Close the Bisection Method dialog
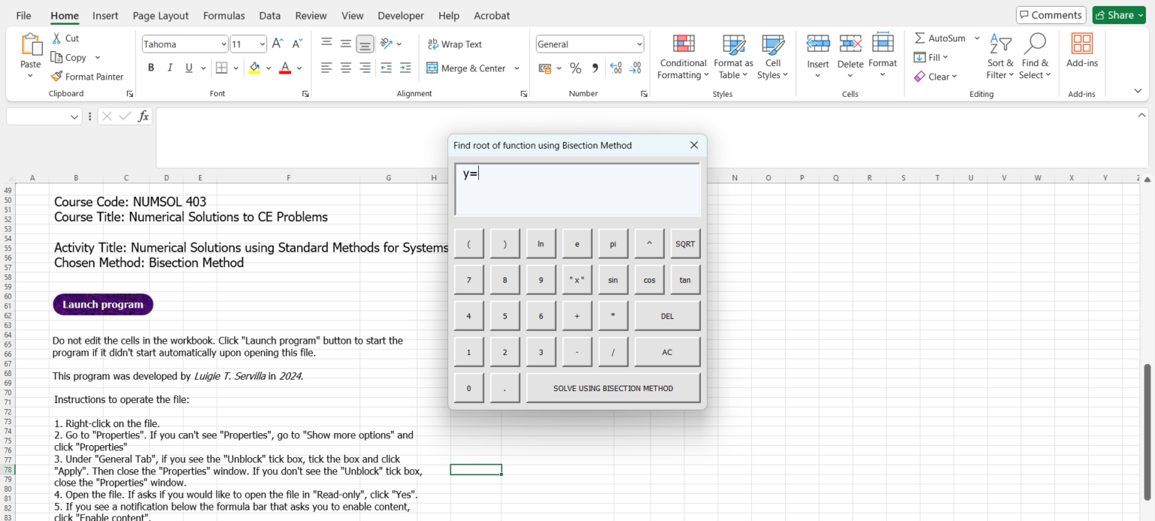1155x521 pixels. [x=694, y=145]
